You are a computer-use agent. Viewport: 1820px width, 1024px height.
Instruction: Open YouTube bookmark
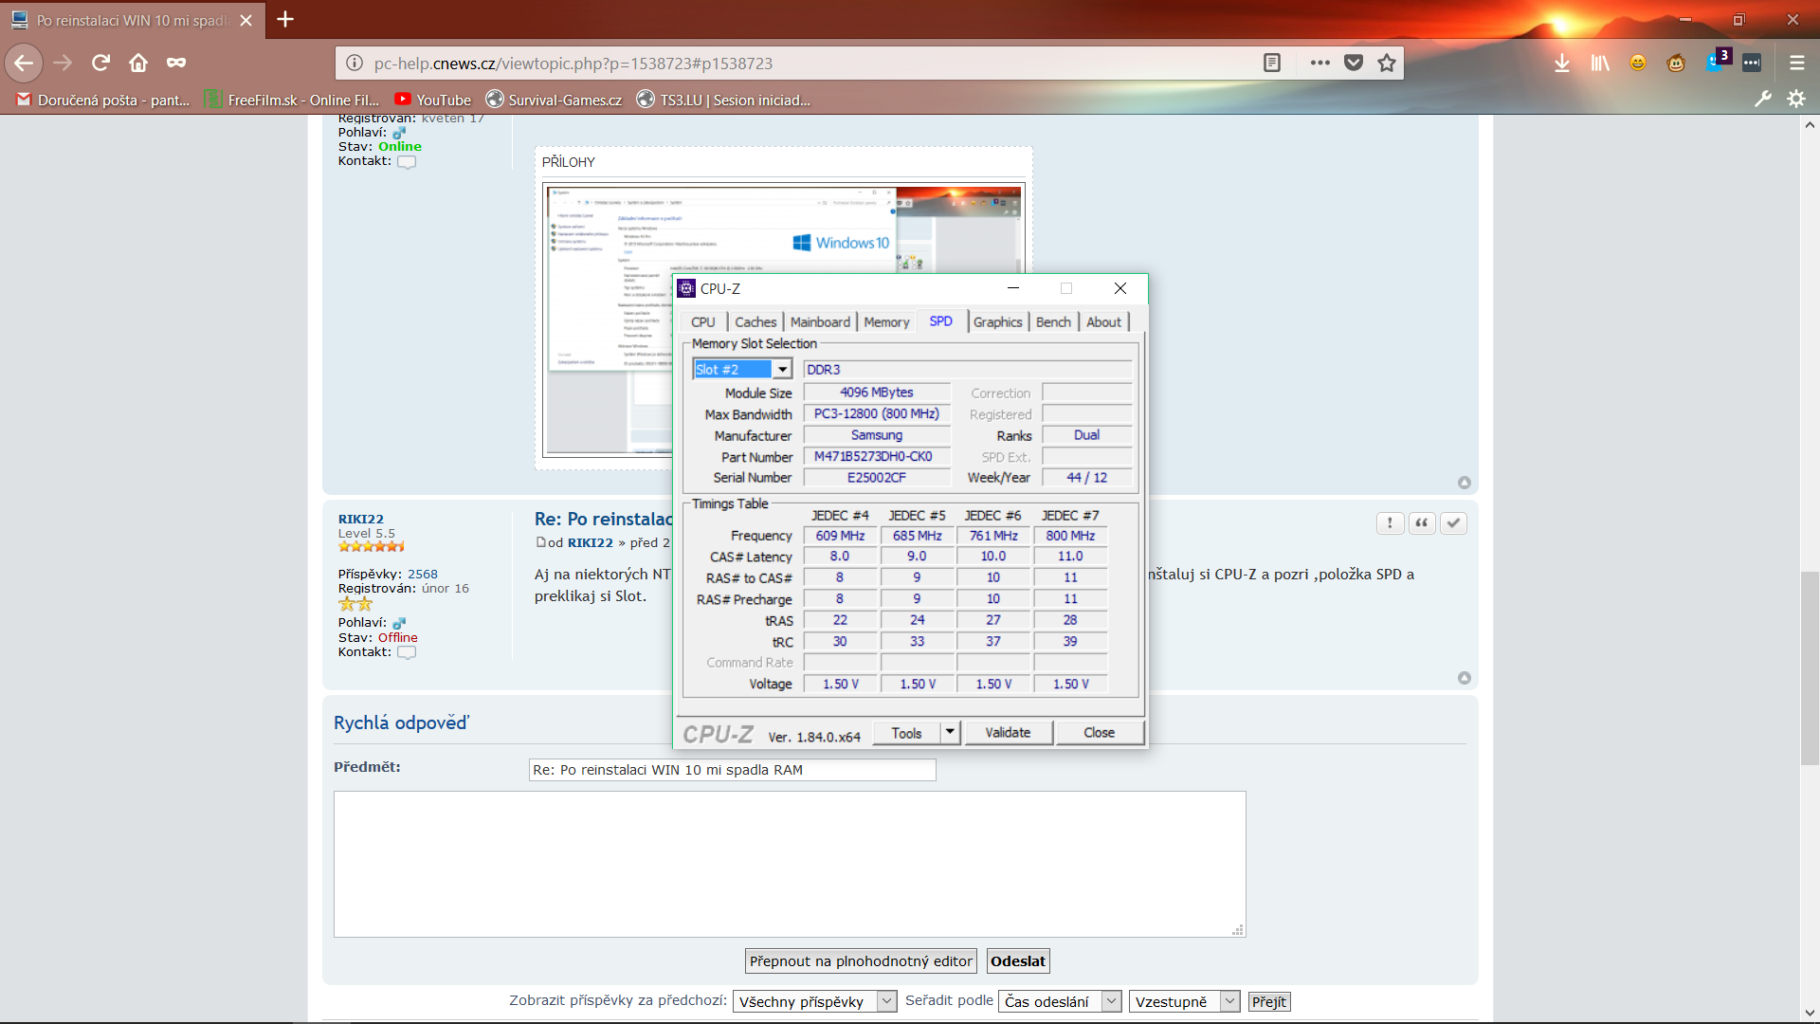432,100
